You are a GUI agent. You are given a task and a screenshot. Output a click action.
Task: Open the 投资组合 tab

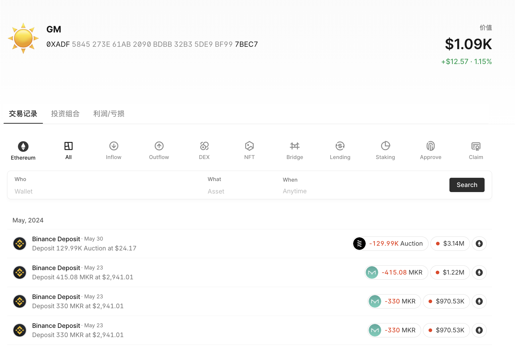click(65, 114)
